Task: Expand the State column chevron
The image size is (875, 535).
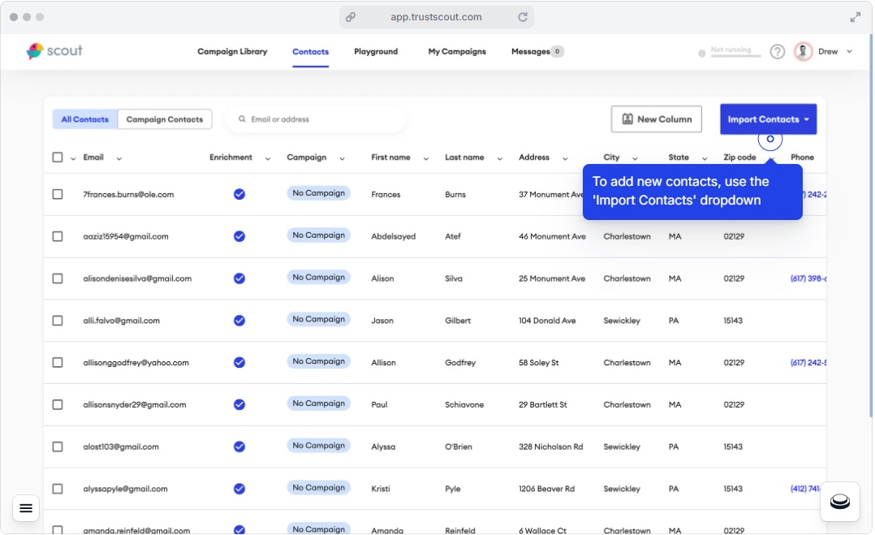Action: [x=705, y=159]
